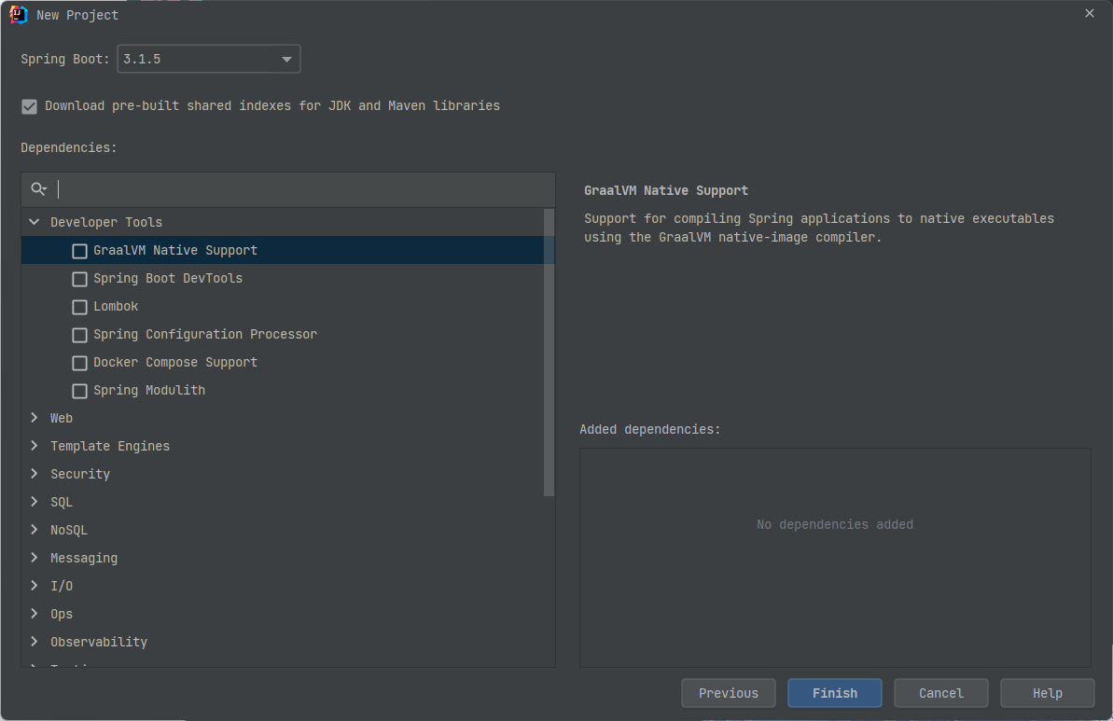1113x721 pixels.
Task: Select the Spring Modulith row label
Action: tap(149, 390)
